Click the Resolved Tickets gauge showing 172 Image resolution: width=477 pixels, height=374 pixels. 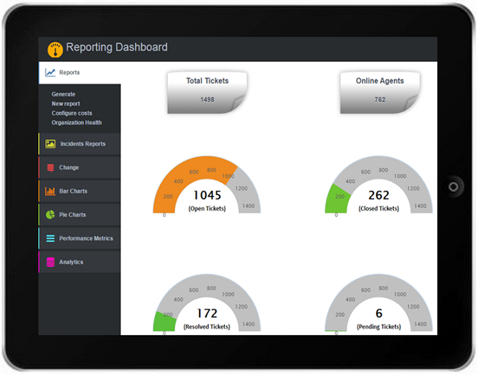(x=207, y=305)
